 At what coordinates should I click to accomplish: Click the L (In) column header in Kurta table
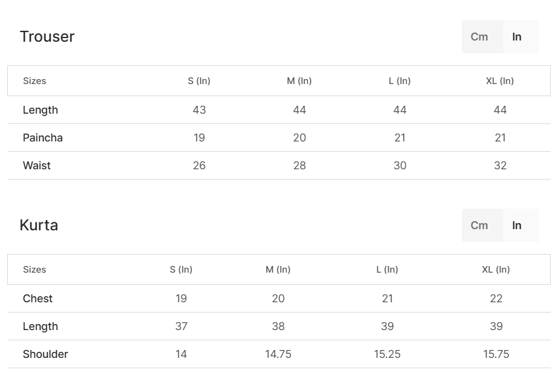(387, 270)
